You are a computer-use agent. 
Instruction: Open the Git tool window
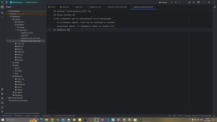(x=2, y=112)
